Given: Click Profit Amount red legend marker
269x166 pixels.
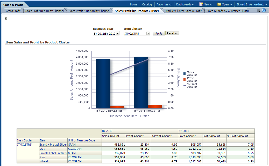Looking at the screenshot, I should pos(185,79).
